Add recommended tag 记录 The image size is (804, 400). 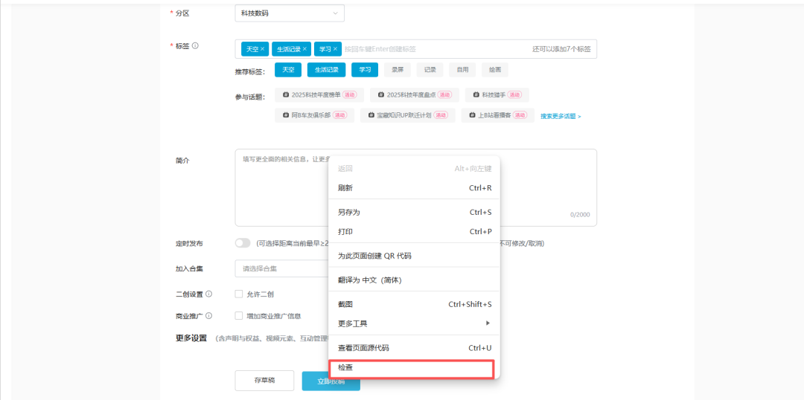click(430, 70)
